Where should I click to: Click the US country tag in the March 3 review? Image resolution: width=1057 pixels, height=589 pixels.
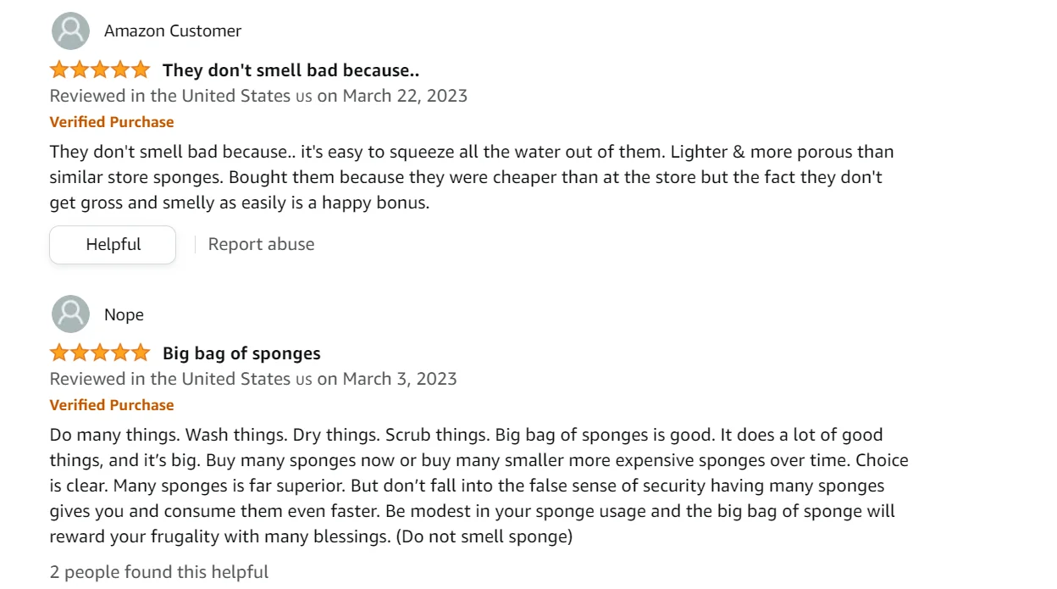pyautogui.click(x=304, y=380)
